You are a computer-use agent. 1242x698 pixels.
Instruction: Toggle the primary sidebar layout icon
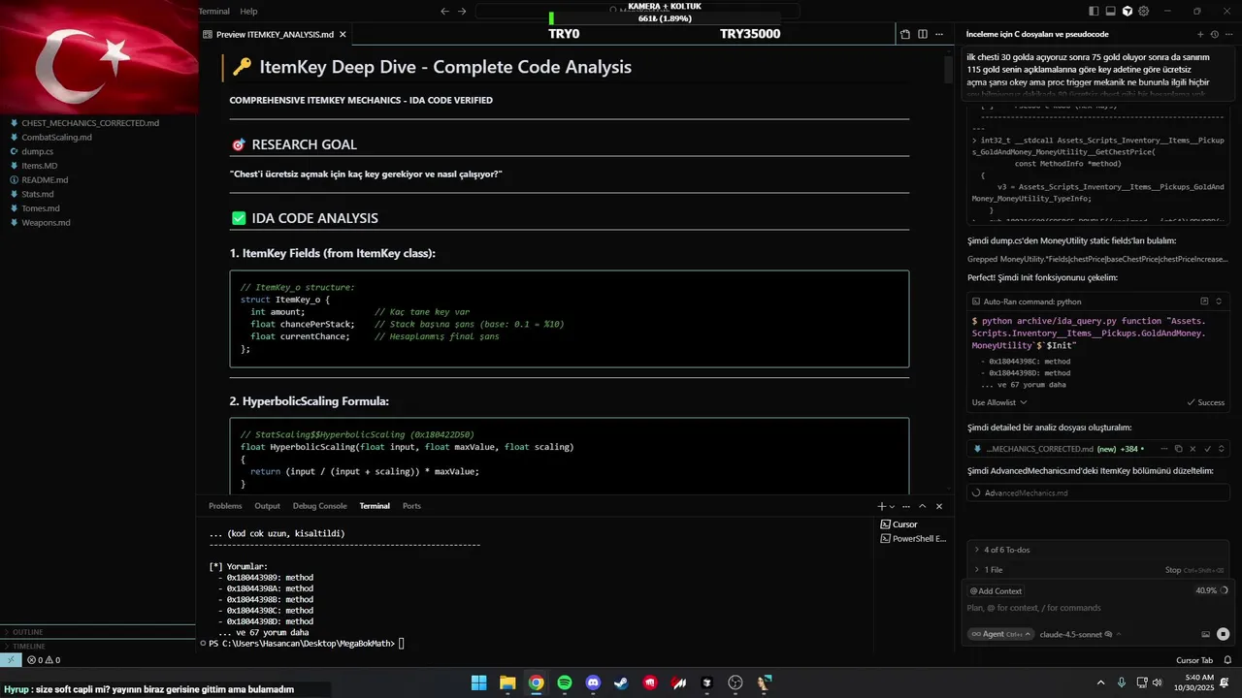[x=1095, y=12]
